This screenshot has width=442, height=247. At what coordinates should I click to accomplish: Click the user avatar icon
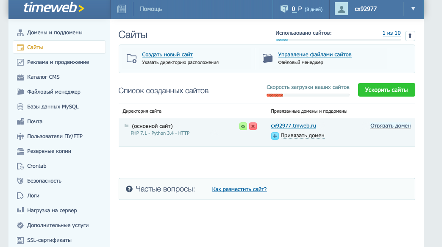click(x=342, y=9)
